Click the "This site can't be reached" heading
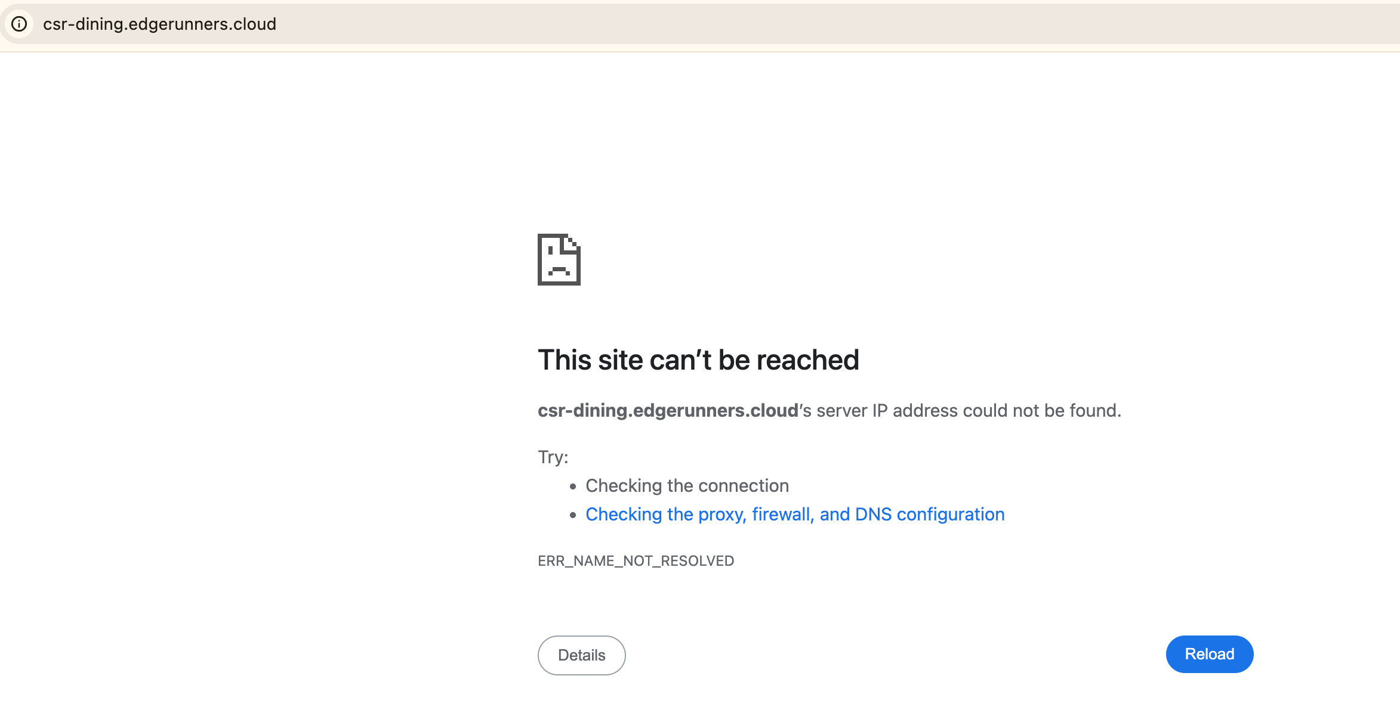1400x713 pixels. pyautogui.click(x=698, y=360)
